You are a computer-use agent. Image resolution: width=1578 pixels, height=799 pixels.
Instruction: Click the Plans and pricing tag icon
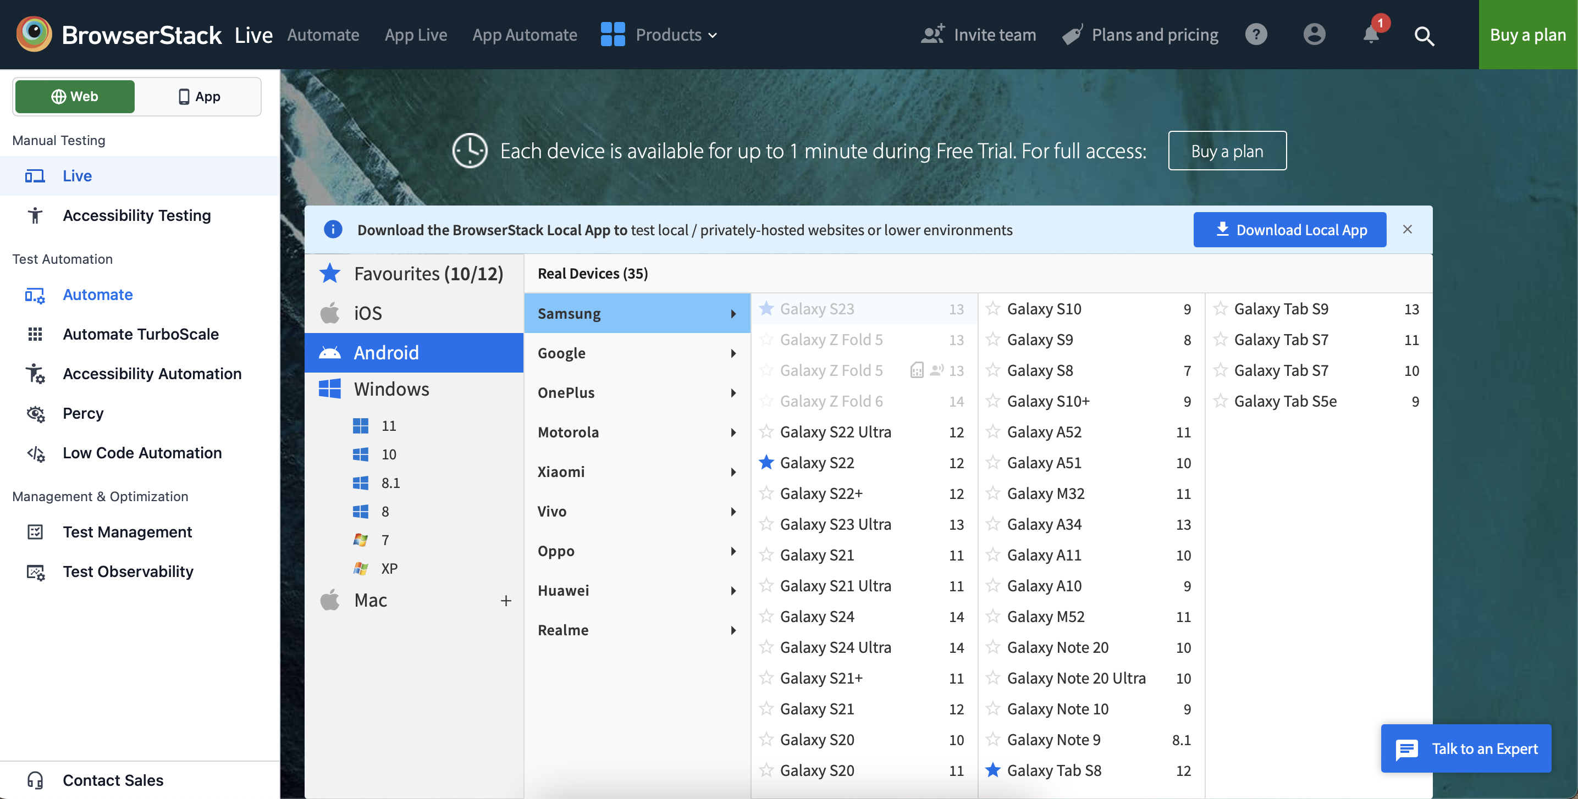click(x=1073, y=35)
